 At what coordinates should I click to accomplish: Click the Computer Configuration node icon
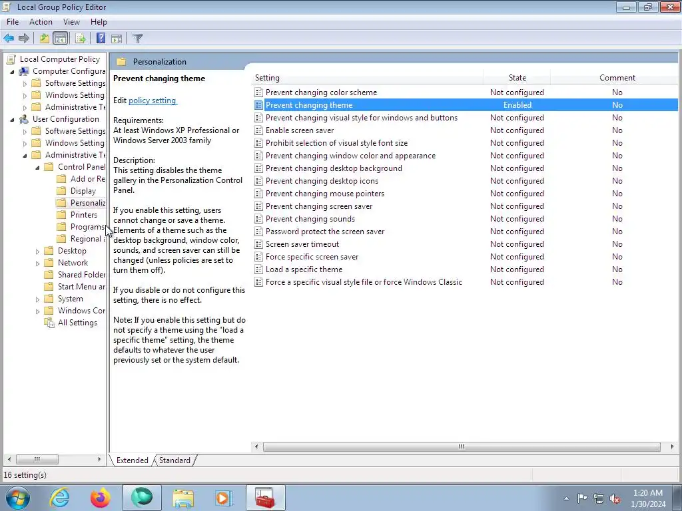(24, 71)
